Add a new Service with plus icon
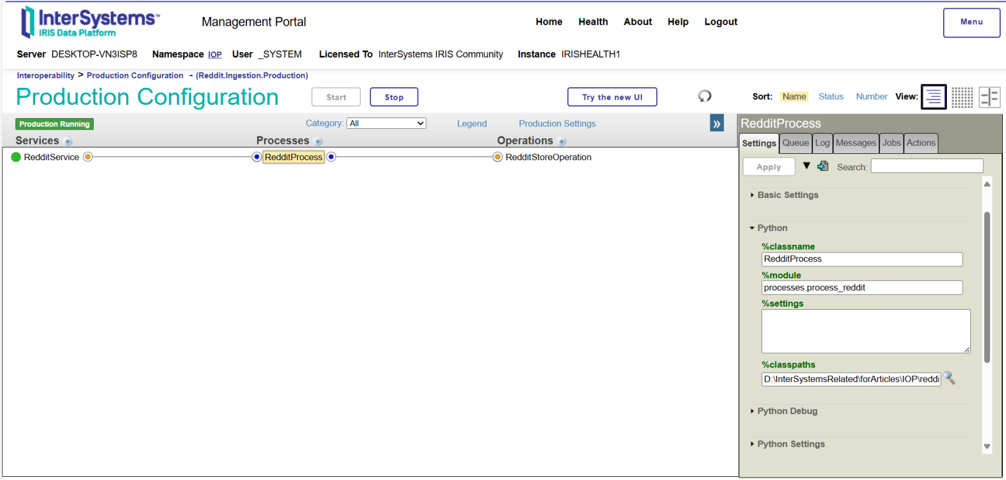1006x480 pixels. [x=69, y=142]
